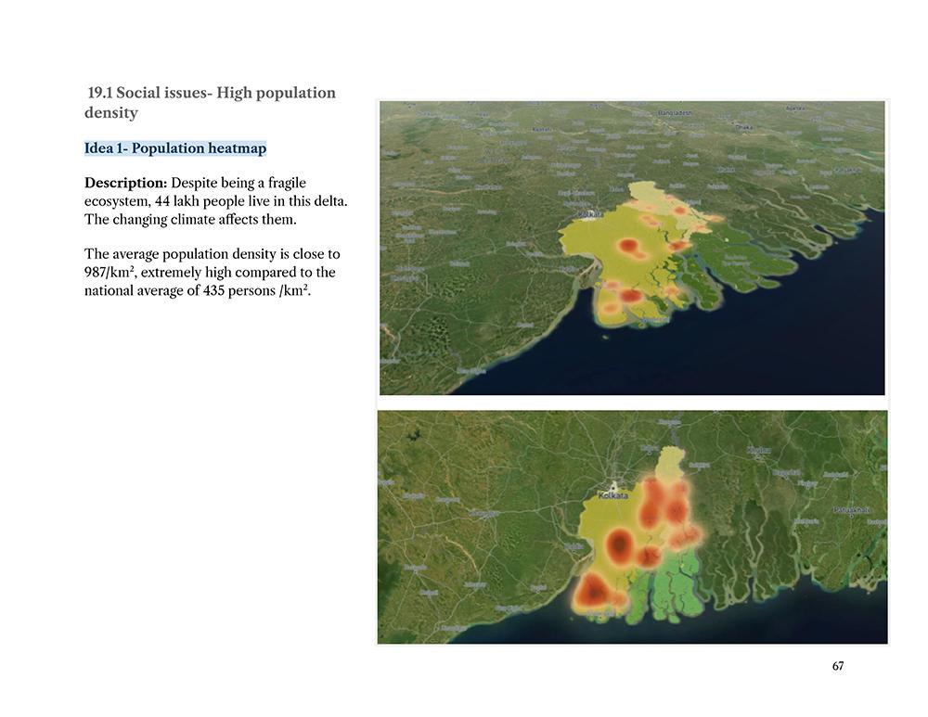
Task: Click the lower top-down heatmap image
Action: [632, 527]
